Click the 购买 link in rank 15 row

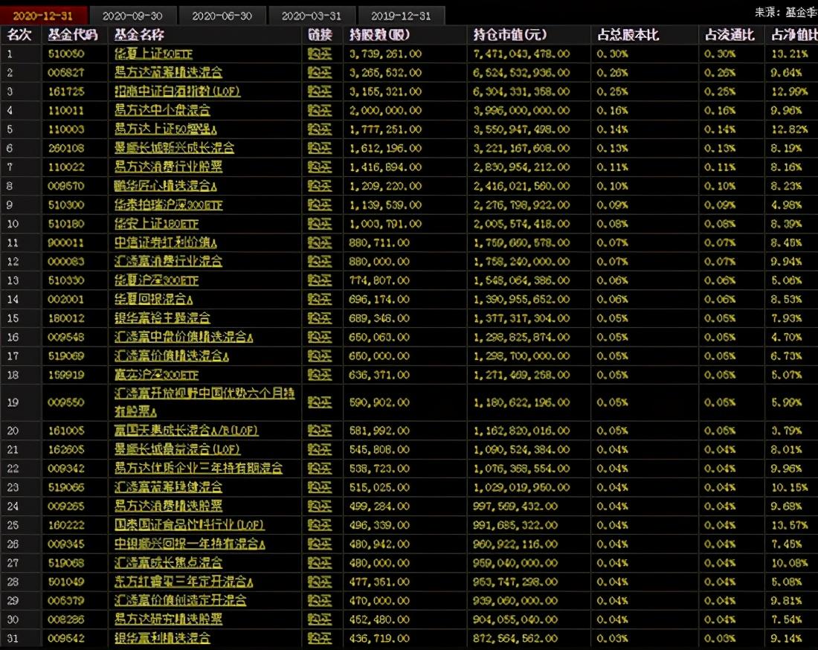320,318
